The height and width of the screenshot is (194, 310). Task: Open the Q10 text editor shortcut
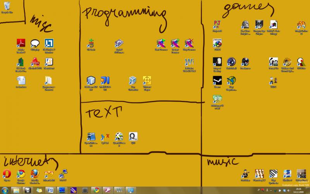pos(133,137)
